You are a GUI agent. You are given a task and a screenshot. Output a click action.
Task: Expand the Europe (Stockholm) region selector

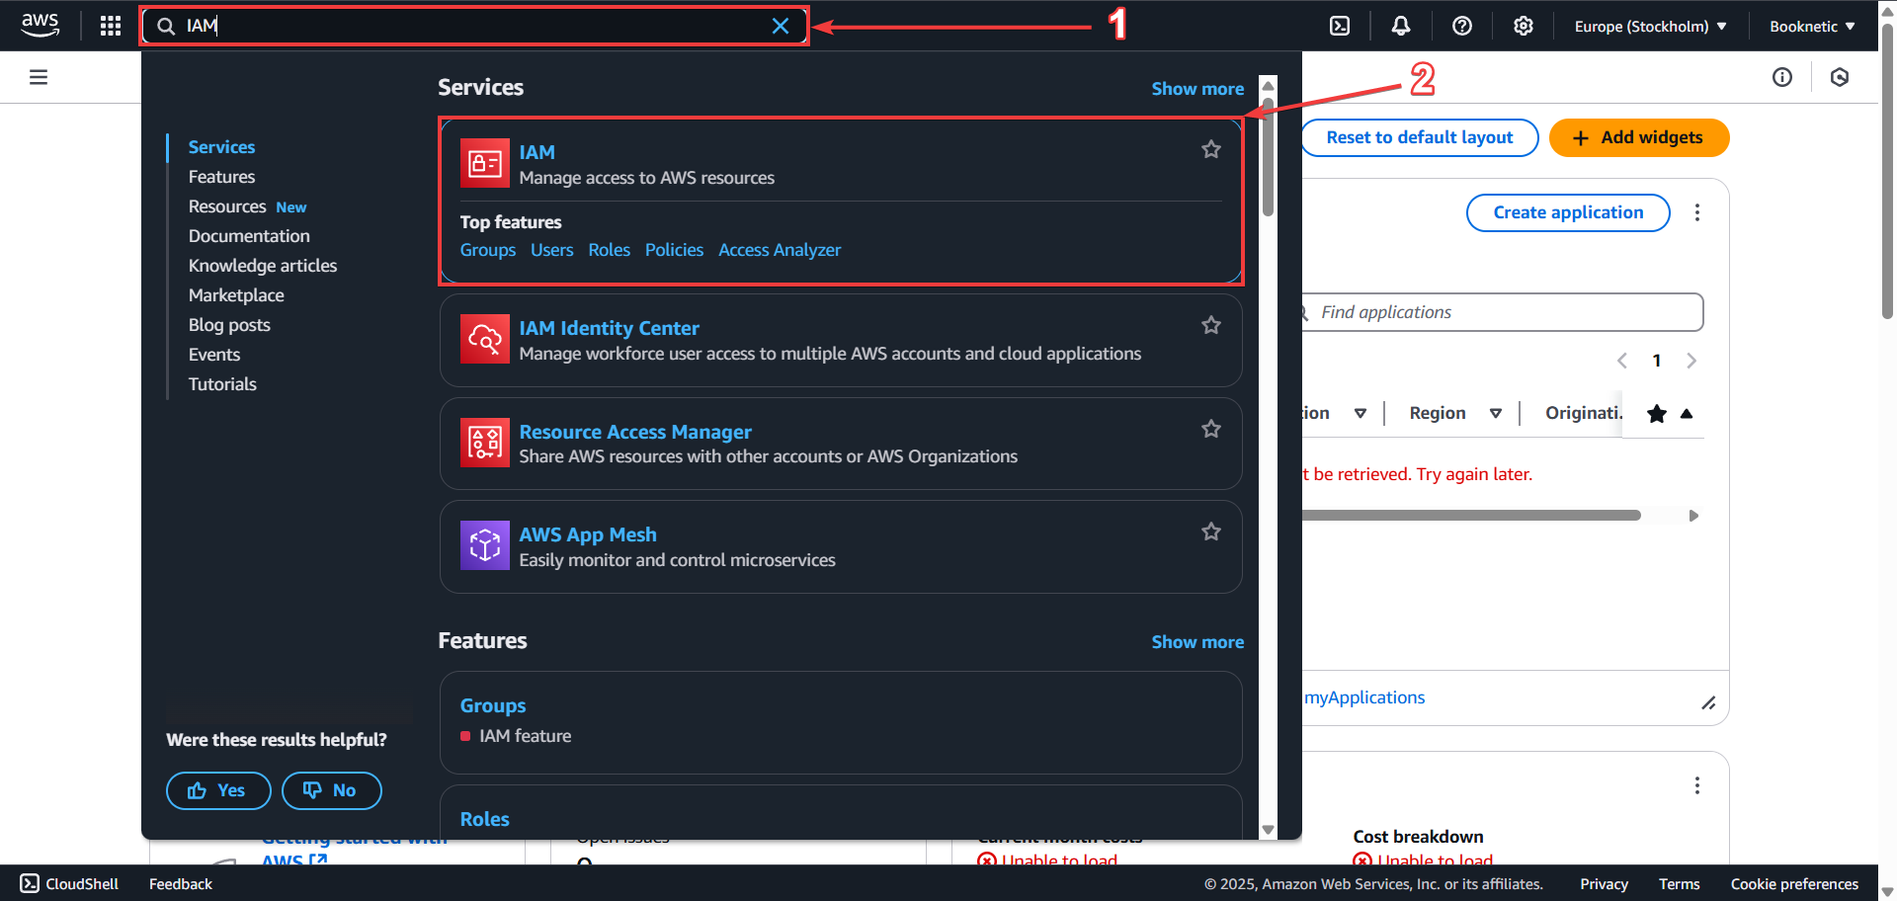[1650, 27]
